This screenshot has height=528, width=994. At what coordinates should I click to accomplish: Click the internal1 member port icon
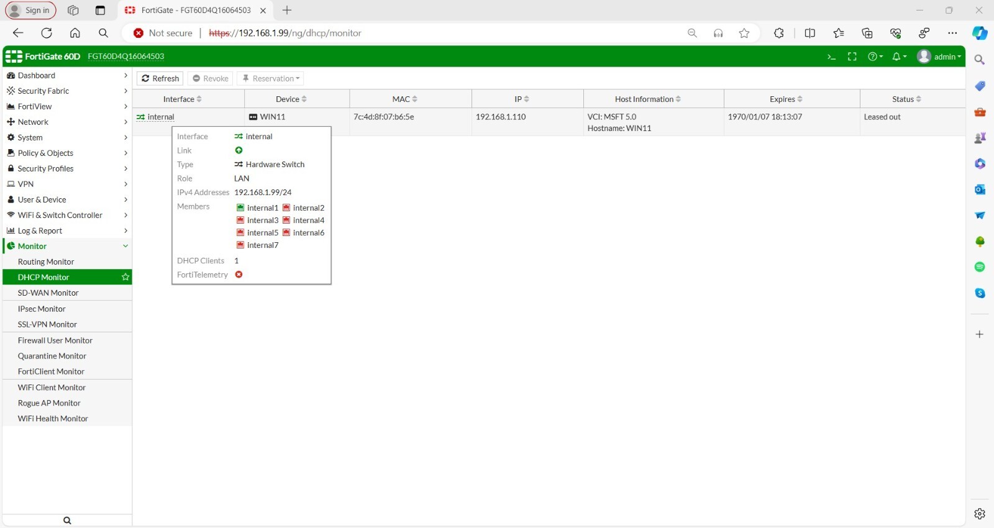coord(240,207)
